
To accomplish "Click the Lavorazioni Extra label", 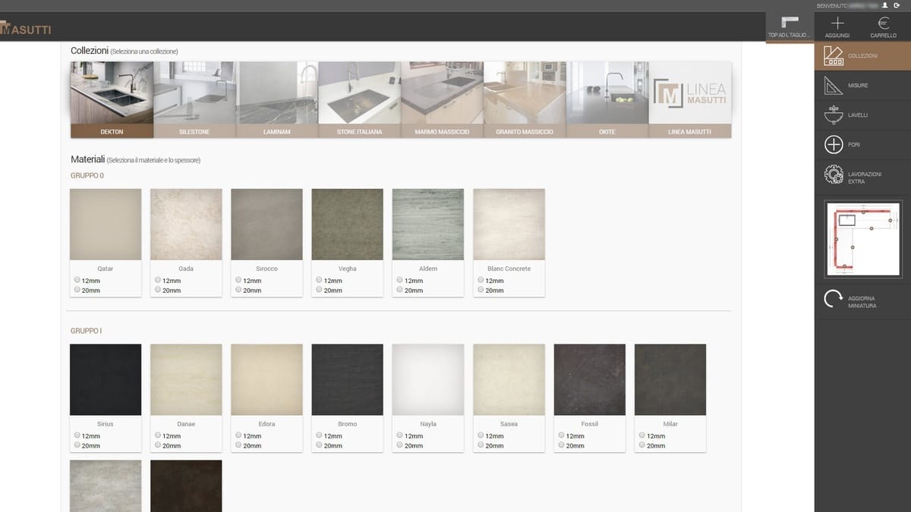I will [x=865, y=177].
